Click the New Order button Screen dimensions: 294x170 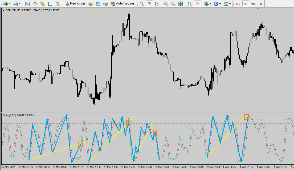[75, 3]
